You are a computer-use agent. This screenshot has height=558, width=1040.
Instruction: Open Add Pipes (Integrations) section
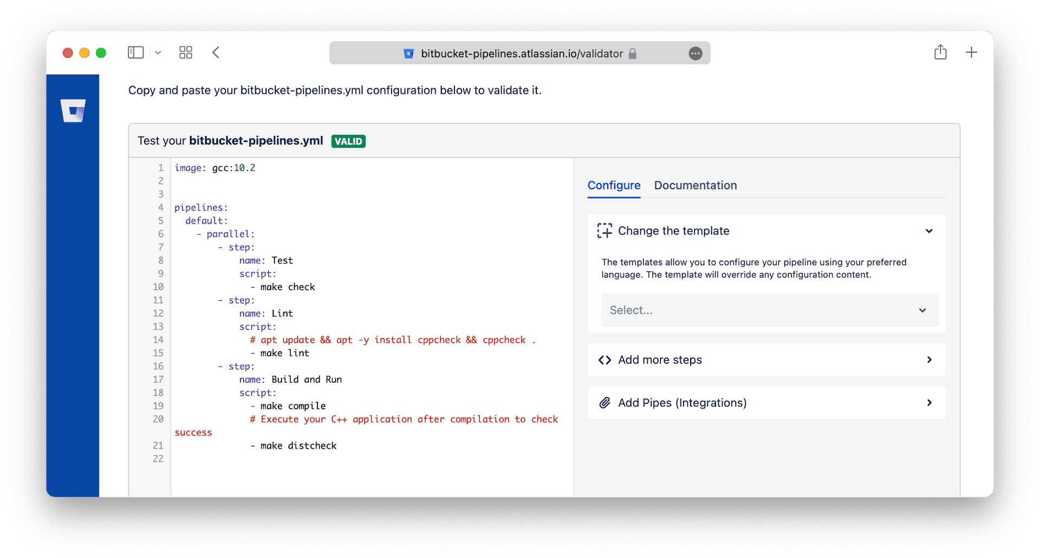point(929,403)
